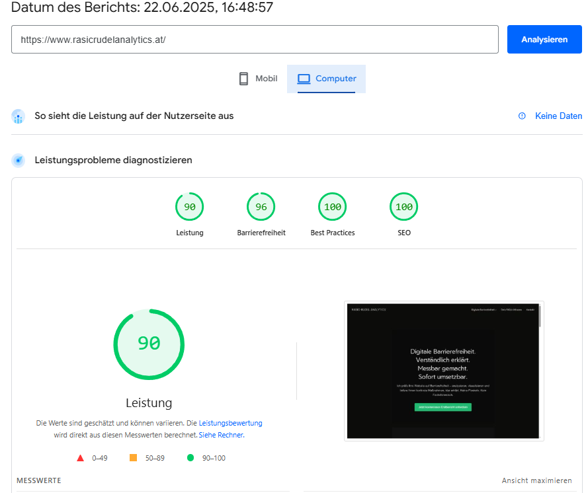Open the Siehe Rechner link
The image size is (588, 493).
pyautogui.click(x=222, y=435)
